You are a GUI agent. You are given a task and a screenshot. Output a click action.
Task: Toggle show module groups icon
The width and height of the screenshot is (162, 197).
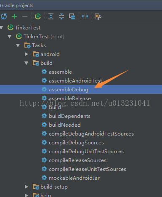click(x=72, y=16)
